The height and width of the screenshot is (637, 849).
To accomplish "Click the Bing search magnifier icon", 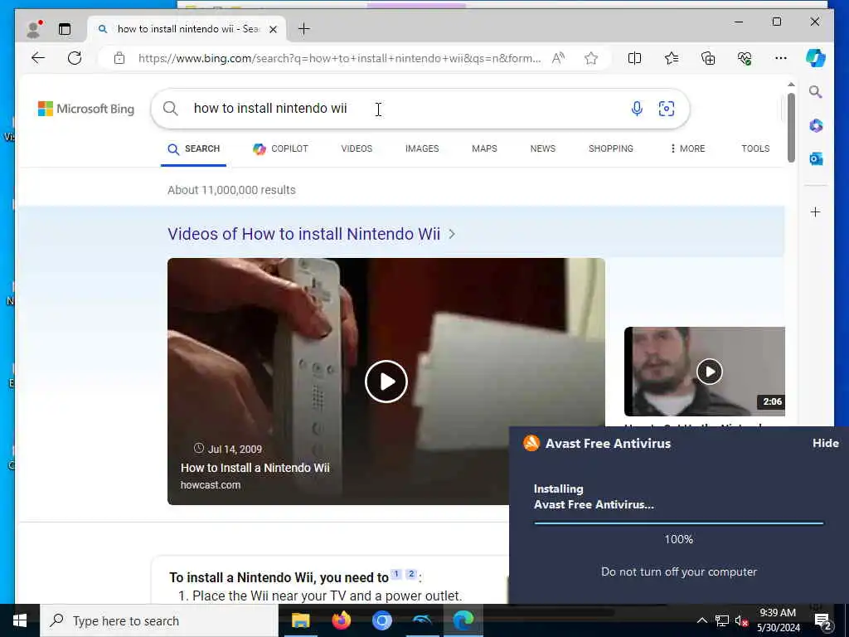I will click(171, 109).
